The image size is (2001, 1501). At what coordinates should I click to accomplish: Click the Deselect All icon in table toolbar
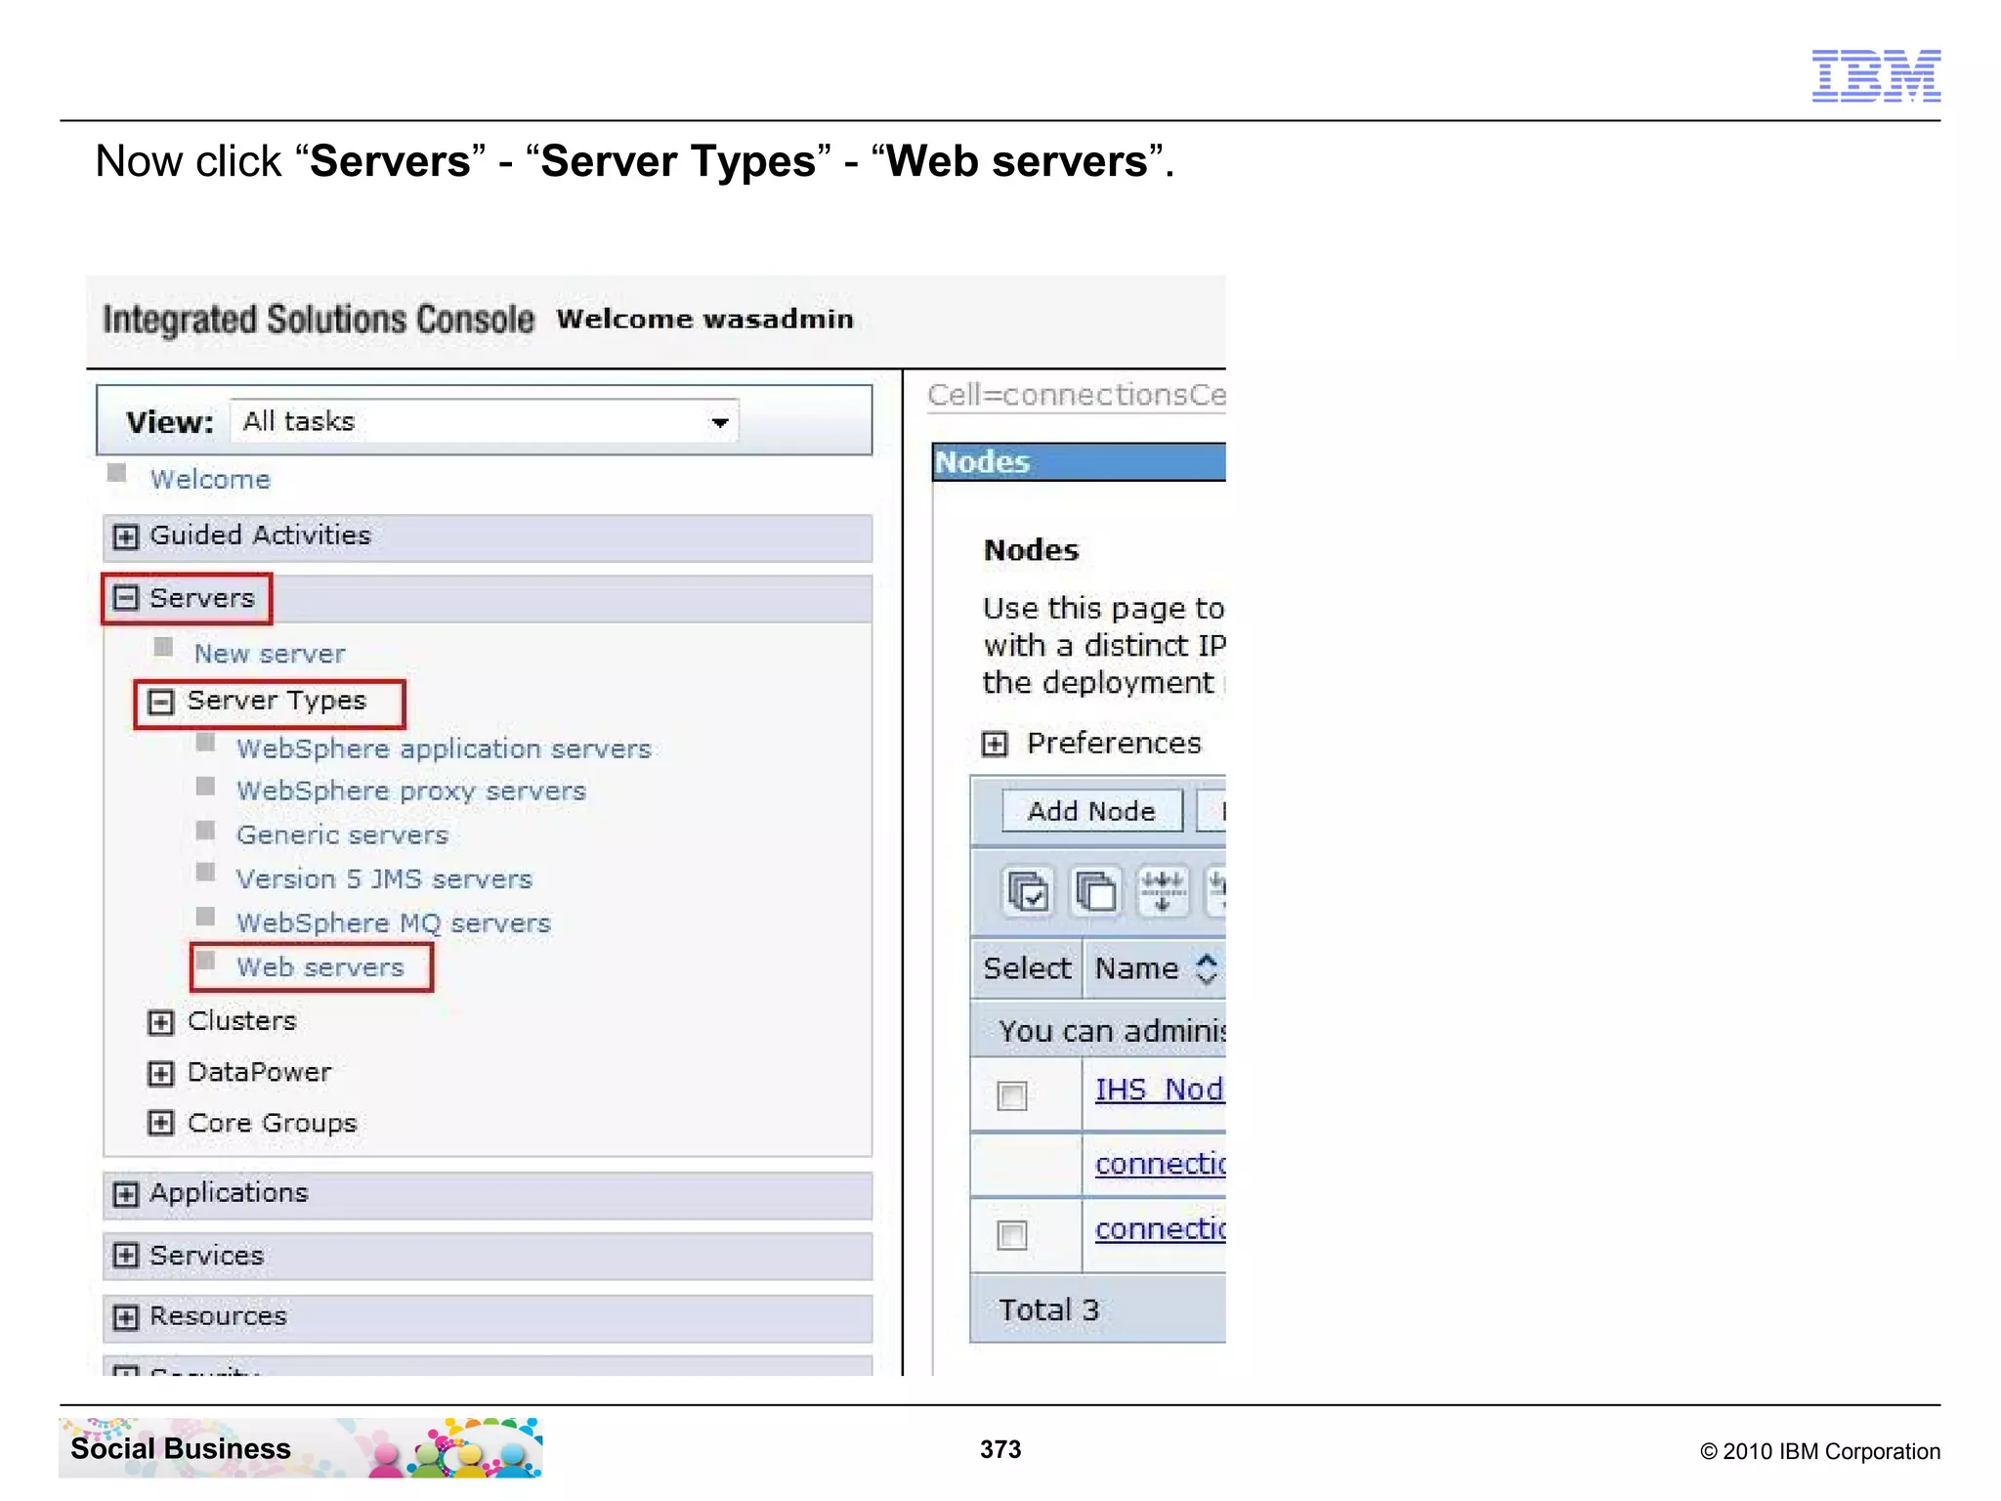(1095, 891)
